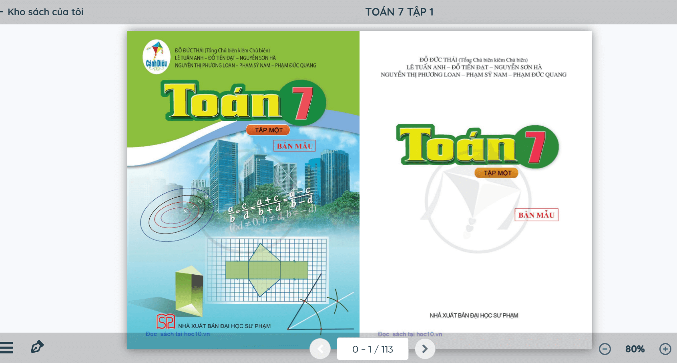Select the pen annotation tool
Viewport: 677px width, 363px height.
tap(37, 347)
